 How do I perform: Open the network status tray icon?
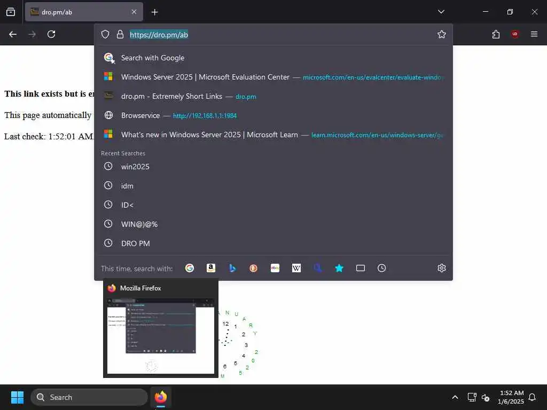(472, 397)
